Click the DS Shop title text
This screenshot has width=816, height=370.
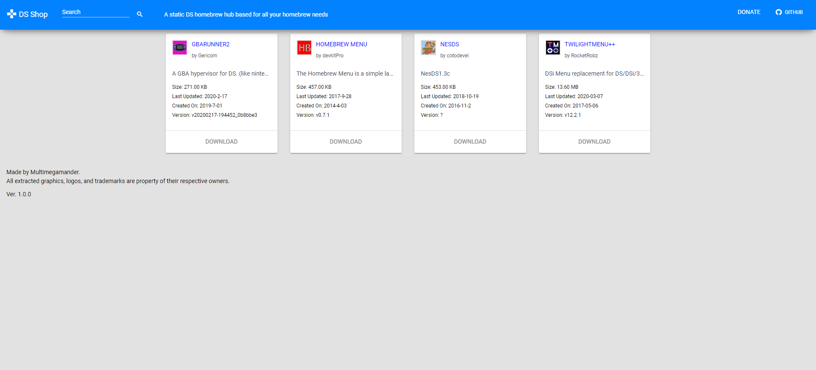point(33,14)
